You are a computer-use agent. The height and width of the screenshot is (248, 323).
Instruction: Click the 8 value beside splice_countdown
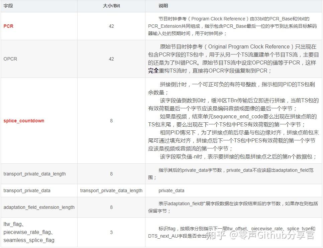[x=111, y=121]
